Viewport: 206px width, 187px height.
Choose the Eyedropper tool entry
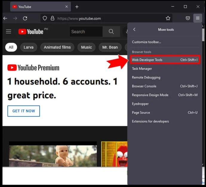pos(165,104)
